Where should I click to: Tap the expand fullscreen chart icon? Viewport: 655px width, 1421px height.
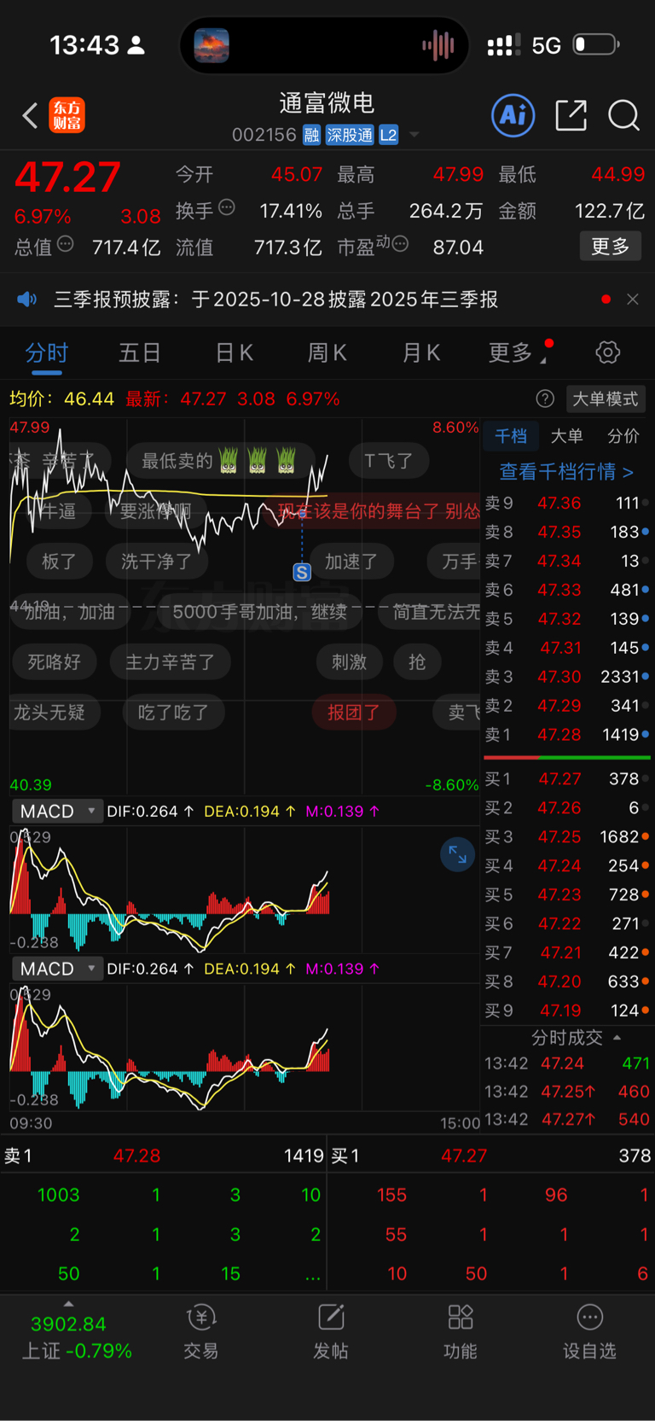point(457,855)
